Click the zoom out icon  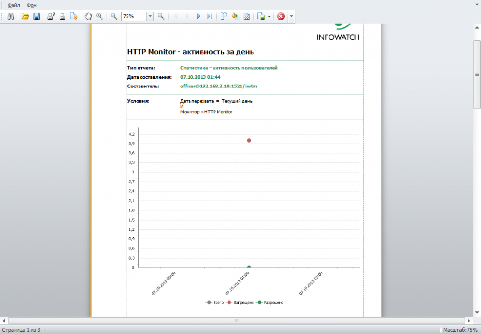(x=114, y=16)
